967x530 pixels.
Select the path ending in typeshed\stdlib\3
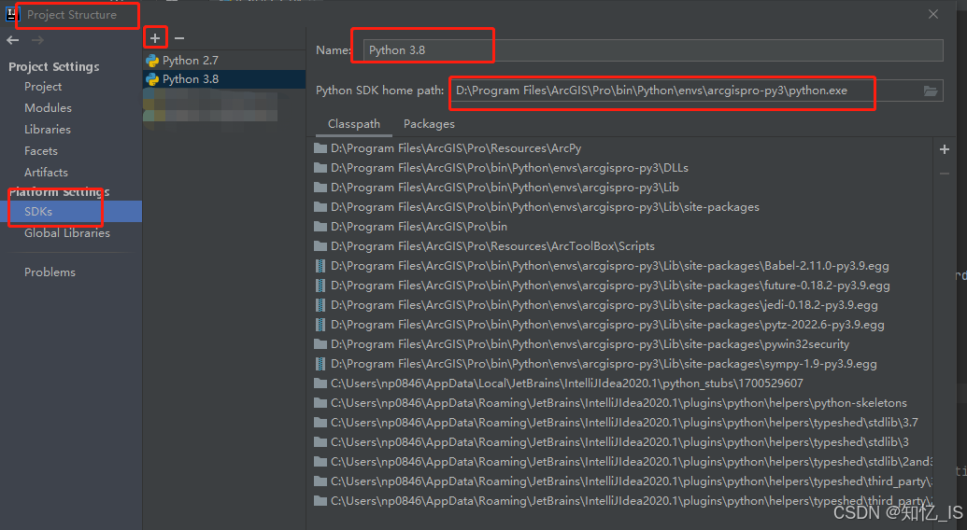coord(619,442)
